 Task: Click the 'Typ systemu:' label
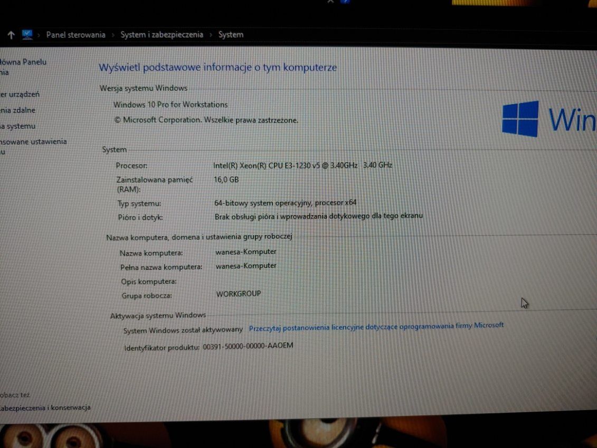coord(139,204)
